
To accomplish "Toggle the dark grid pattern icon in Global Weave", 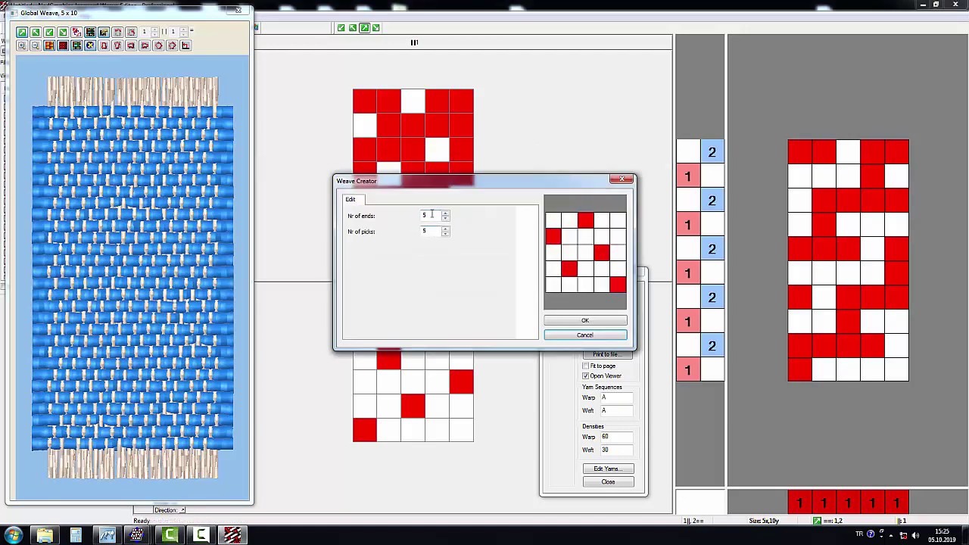I will tap(90, 32).
